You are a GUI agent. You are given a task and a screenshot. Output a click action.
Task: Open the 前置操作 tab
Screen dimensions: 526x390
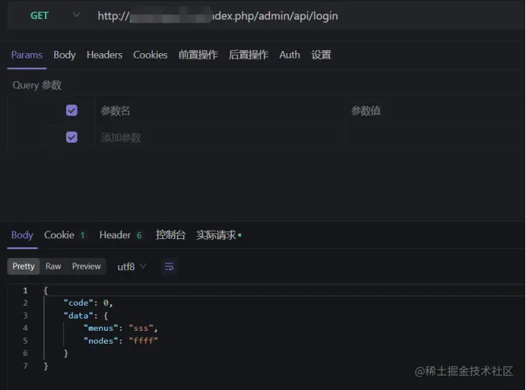[x=198, y=55]
